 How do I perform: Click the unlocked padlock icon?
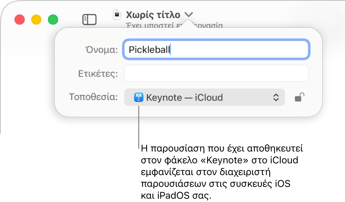point(300,97)
